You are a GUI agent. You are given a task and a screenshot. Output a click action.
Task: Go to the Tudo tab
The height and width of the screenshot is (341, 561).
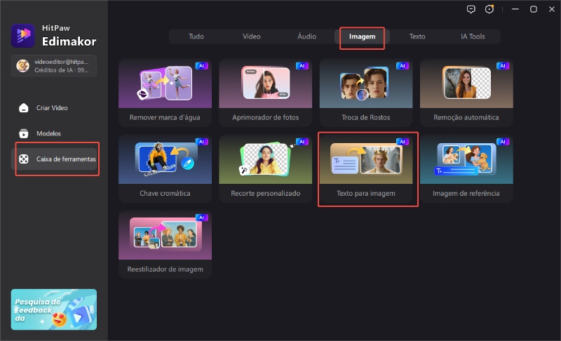tap(196, 36)
